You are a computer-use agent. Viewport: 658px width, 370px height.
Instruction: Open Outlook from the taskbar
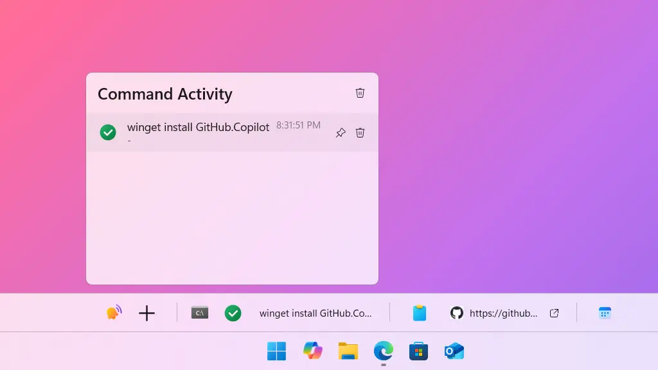[x=454, y=351]
